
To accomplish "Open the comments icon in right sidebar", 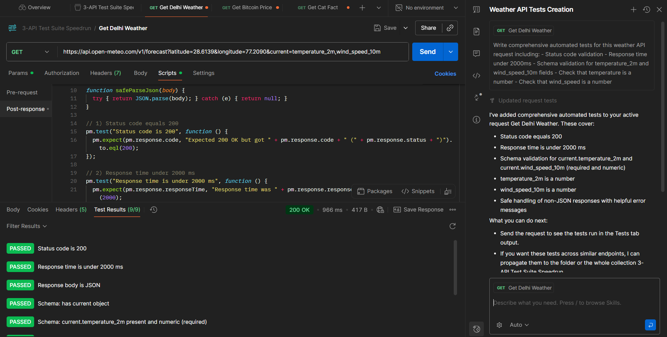I will pos(476,54).
